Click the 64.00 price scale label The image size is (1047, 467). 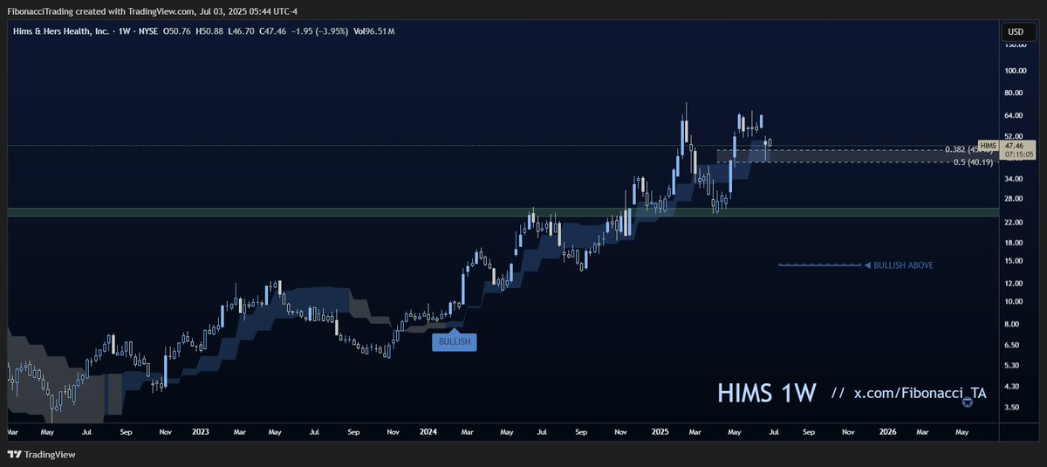coord(1016,115)
